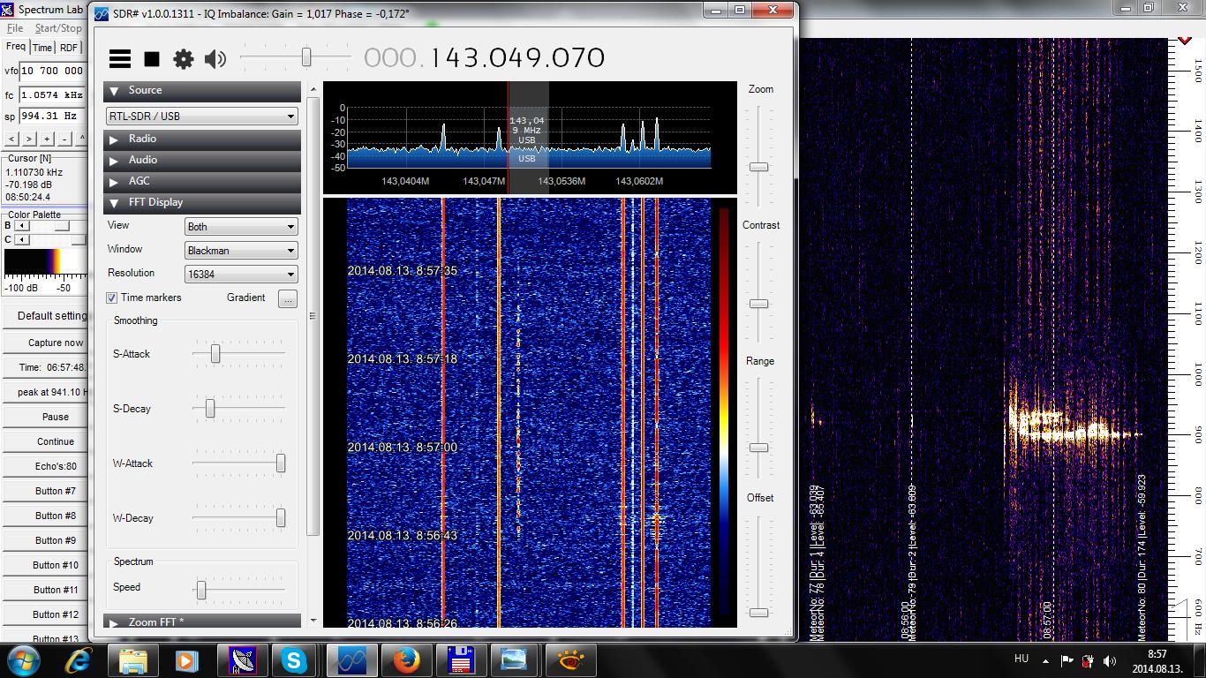The width and height of the screenshot is (1206, 678).
Task: Click the Capture now button
Action: point(55,343)
